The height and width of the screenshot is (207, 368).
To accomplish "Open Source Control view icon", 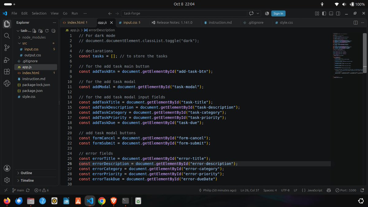I will pos(7,48).
